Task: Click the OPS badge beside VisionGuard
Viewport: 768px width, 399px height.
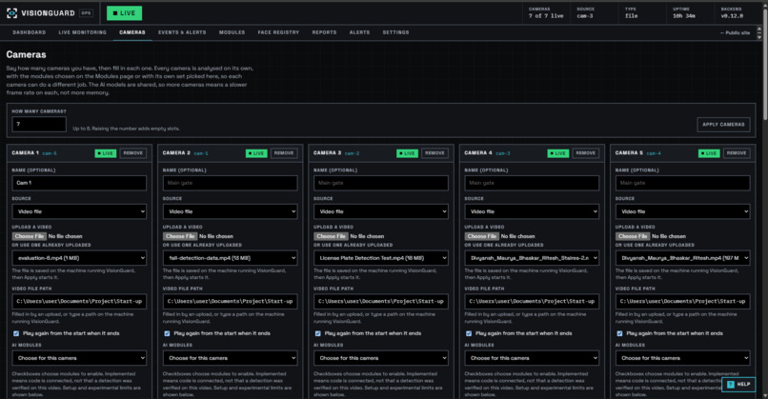Action: (x=86, y=13)
